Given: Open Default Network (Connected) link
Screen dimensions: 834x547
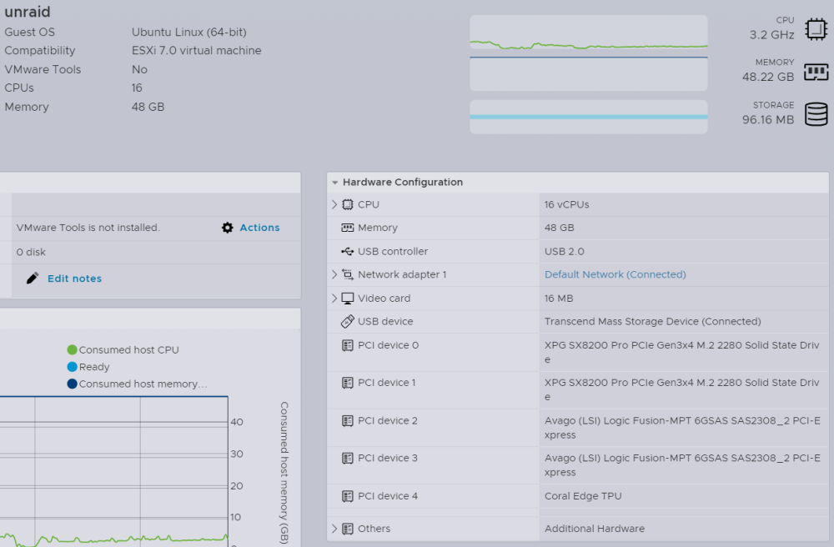Looking at the screenshot, I should (615, 274).
